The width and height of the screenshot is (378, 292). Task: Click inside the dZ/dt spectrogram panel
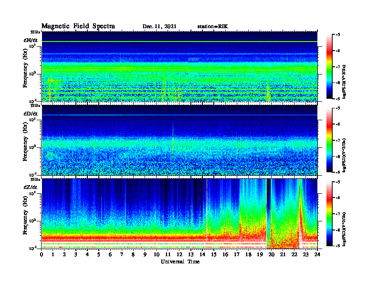coord(179,214)
